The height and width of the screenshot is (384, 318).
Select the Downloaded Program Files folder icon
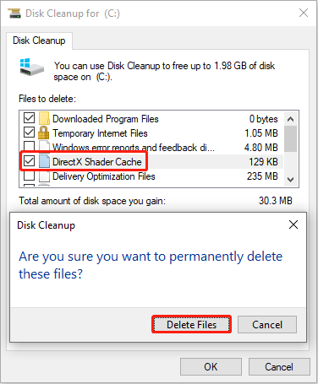coord(44,118)
